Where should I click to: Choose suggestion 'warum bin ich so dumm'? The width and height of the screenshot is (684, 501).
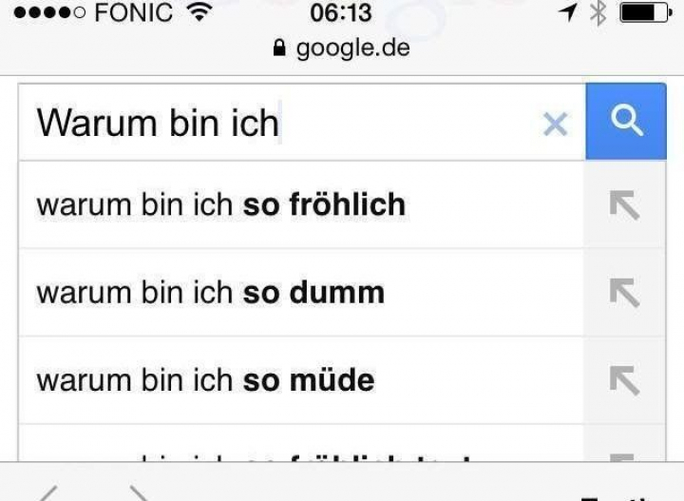[x=210, y=293]
